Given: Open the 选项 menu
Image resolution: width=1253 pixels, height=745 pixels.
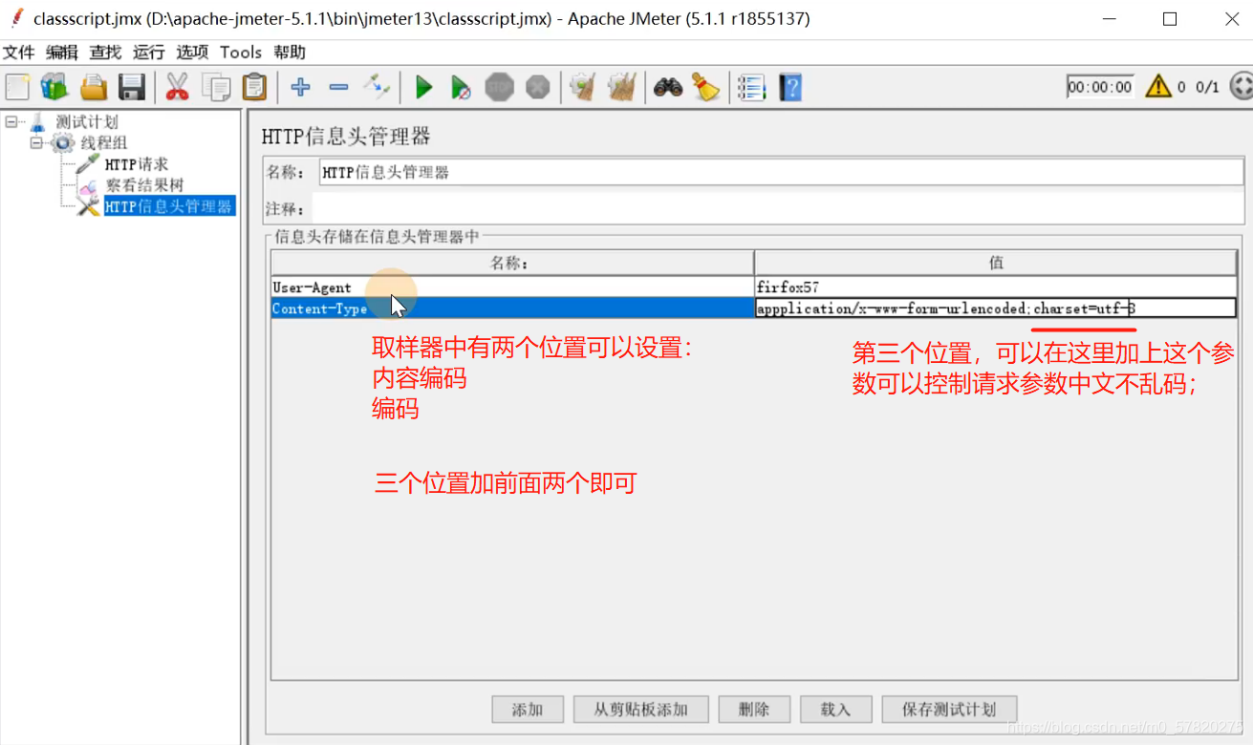Looking at the screenshot, I should click(192, 53).
